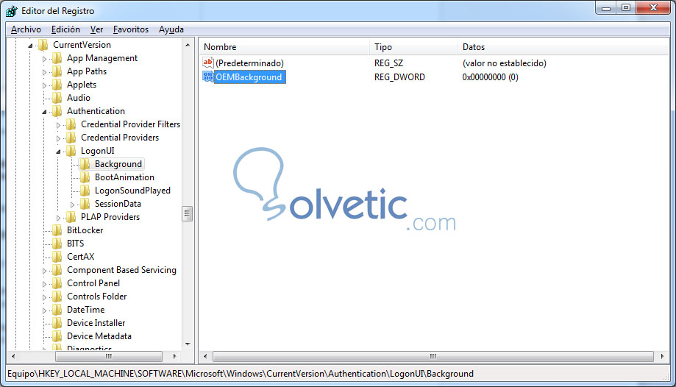The width and height of the screenshot is (676, 387).
Task: Click tree pane scroll down arrow
Action: pyautogui.click(x=188, y=344)
